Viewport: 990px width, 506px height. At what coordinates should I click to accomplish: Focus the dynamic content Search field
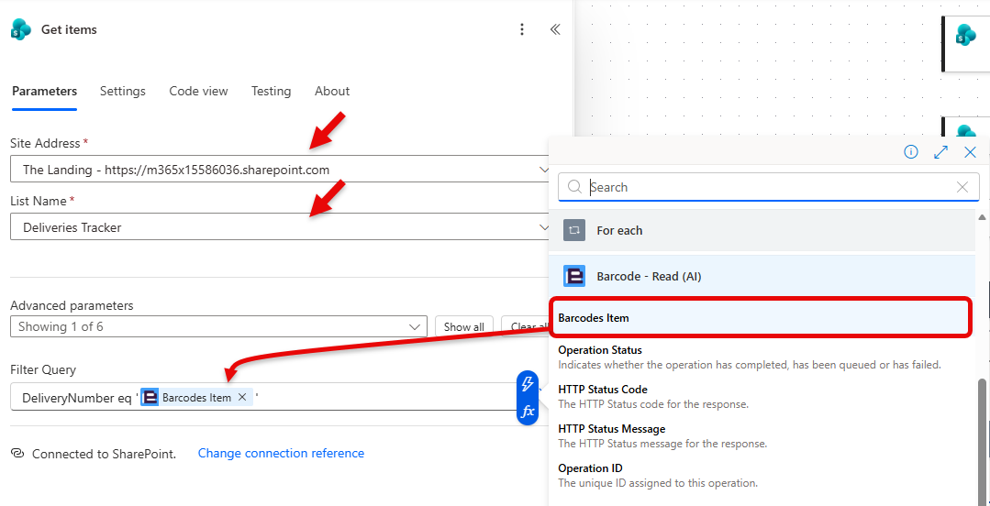pos(768,187)
